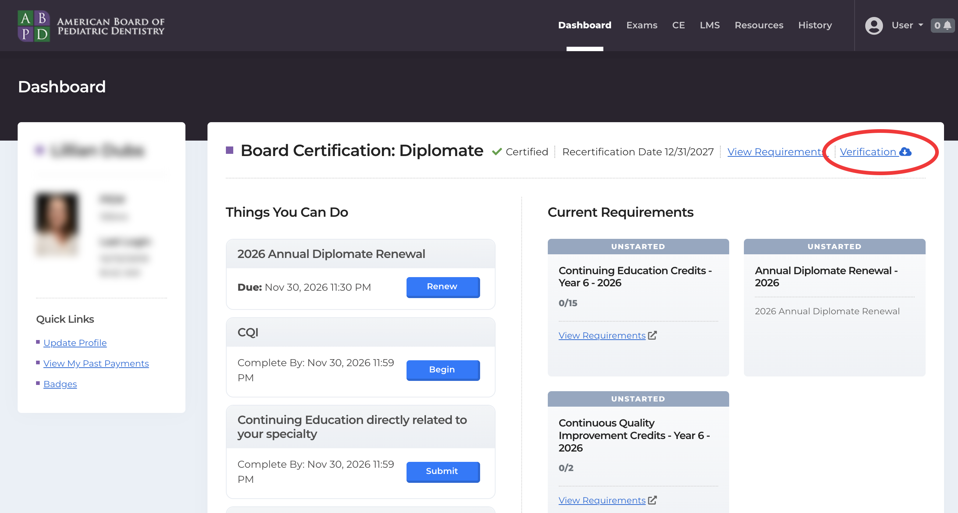Image resolution: width=958 pixels, height=513 pixels.
Task: Click the profile photo thumbnail
Action: (x=57, y=223)
